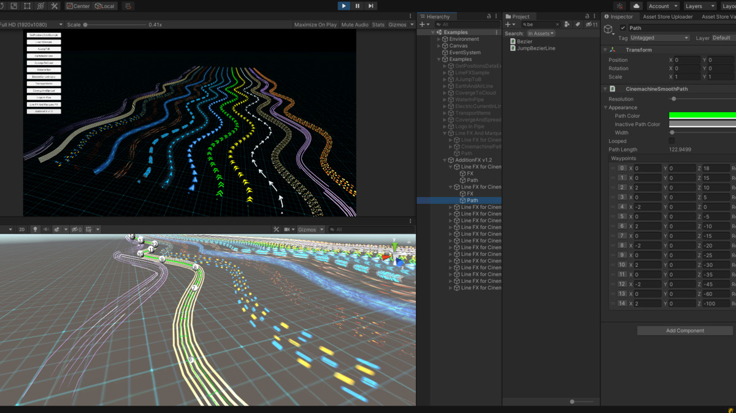736x413 pixels.
Task: Click the Pause button in the top toolbar
Action: (357, 6)
